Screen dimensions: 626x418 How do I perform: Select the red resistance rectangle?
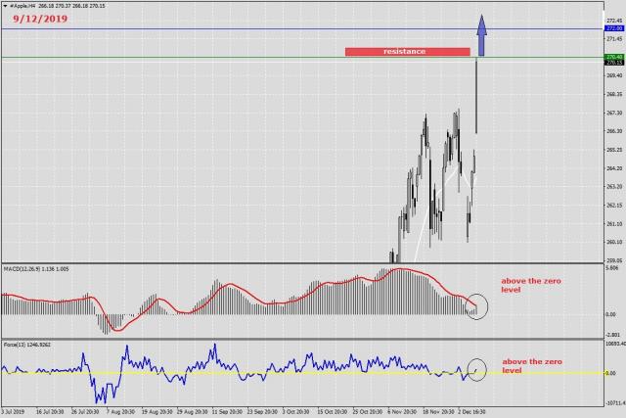[407, 51]
